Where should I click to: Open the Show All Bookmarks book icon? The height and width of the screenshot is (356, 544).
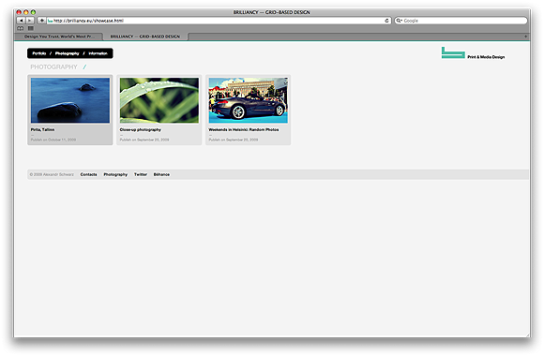(x=21, y=28)
